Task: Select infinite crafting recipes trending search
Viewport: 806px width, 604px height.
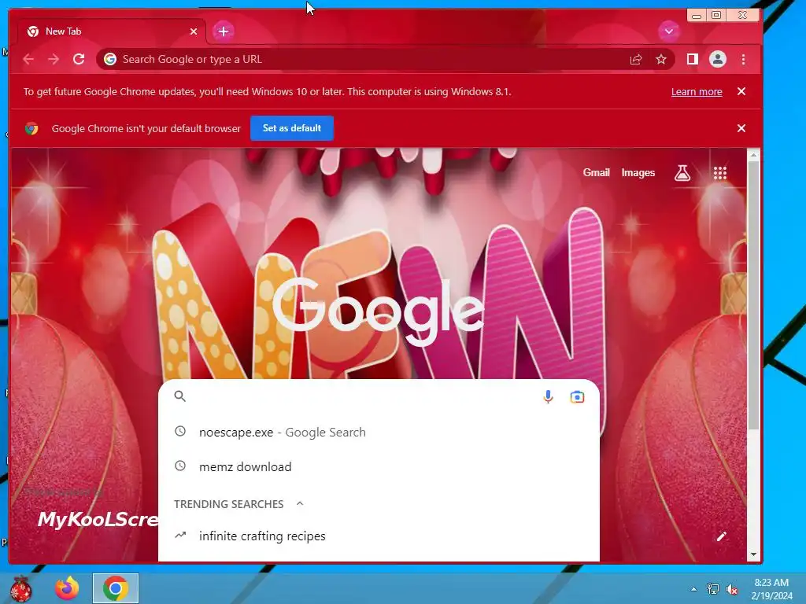Action: coord(379,536)
